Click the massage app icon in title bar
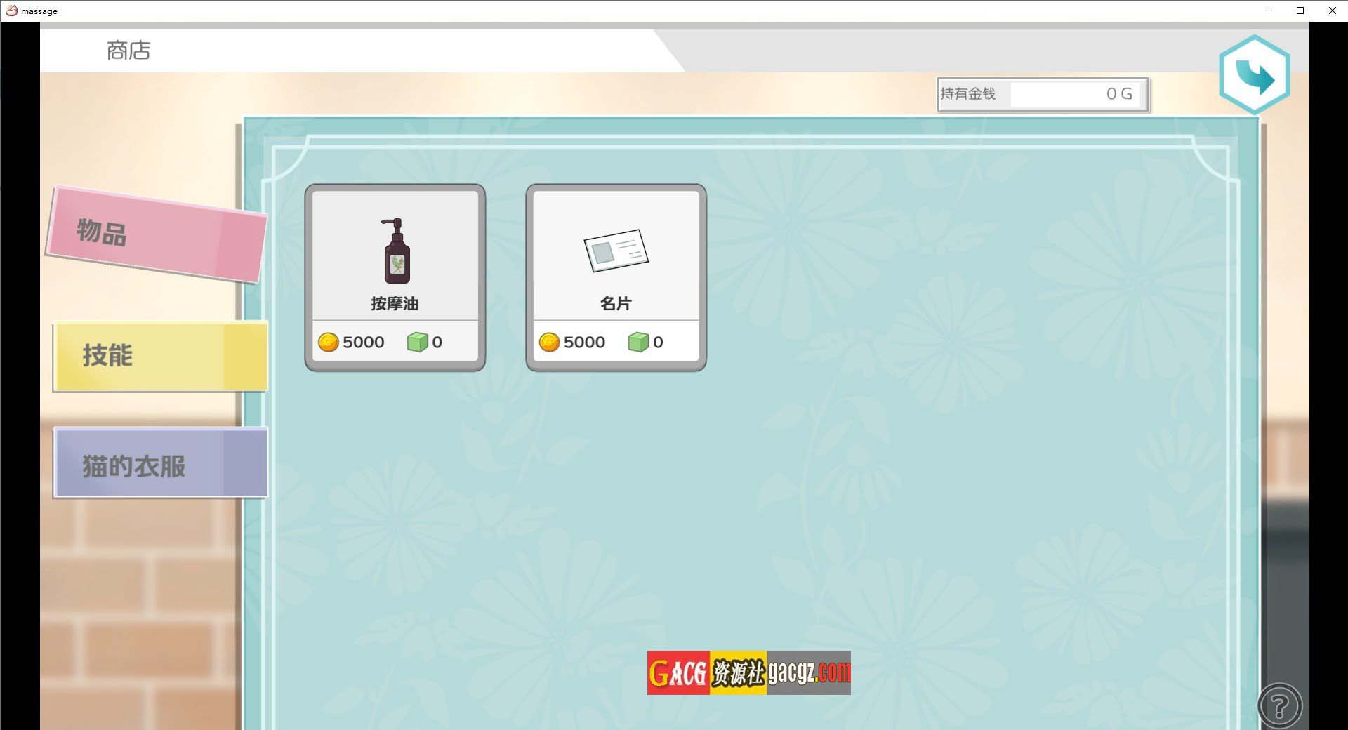1348x730 pixels. click(11, 11)
